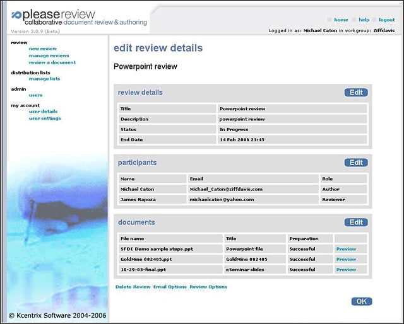
Task: Preview SFDC Demo sample steps.ppt
Action: click(346, 249)
